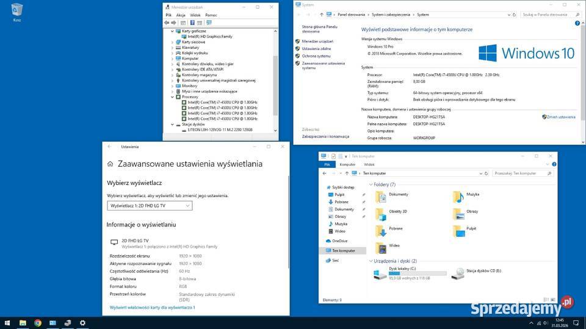Click the home icon in Ustawienia window
Screen dimensions: 586x329
[x=110, y=164]
